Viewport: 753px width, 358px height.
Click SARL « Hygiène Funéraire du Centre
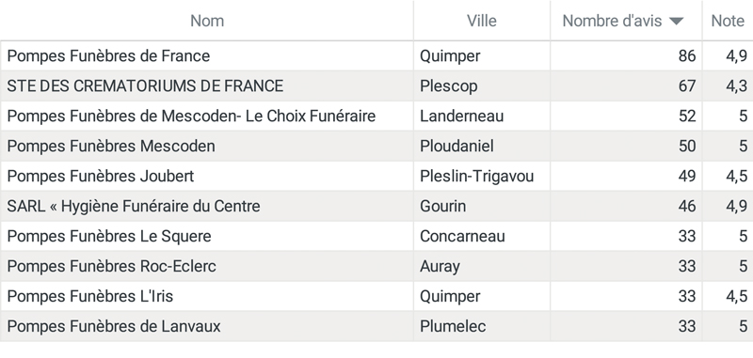[134, 206]
